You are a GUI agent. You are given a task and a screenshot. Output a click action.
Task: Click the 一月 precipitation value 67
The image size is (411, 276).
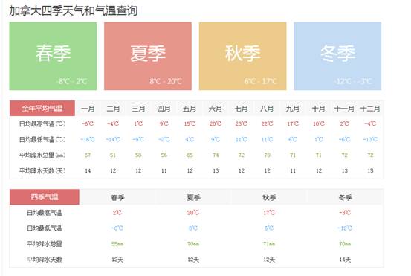click(88, 155)
